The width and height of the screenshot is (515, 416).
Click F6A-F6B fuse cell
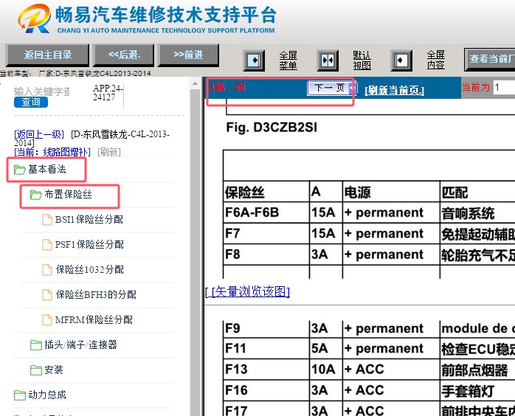(x=266, y=212)
